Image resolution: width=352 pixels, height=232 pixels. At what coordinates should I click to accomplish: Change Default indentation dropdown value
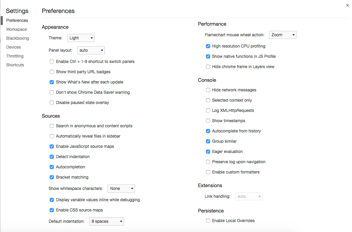pos(106,221)
